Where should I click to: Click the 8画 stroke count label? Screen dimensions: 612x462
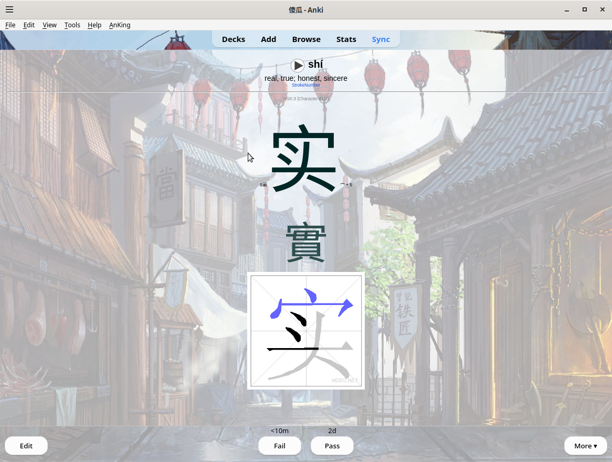point(263,185)
